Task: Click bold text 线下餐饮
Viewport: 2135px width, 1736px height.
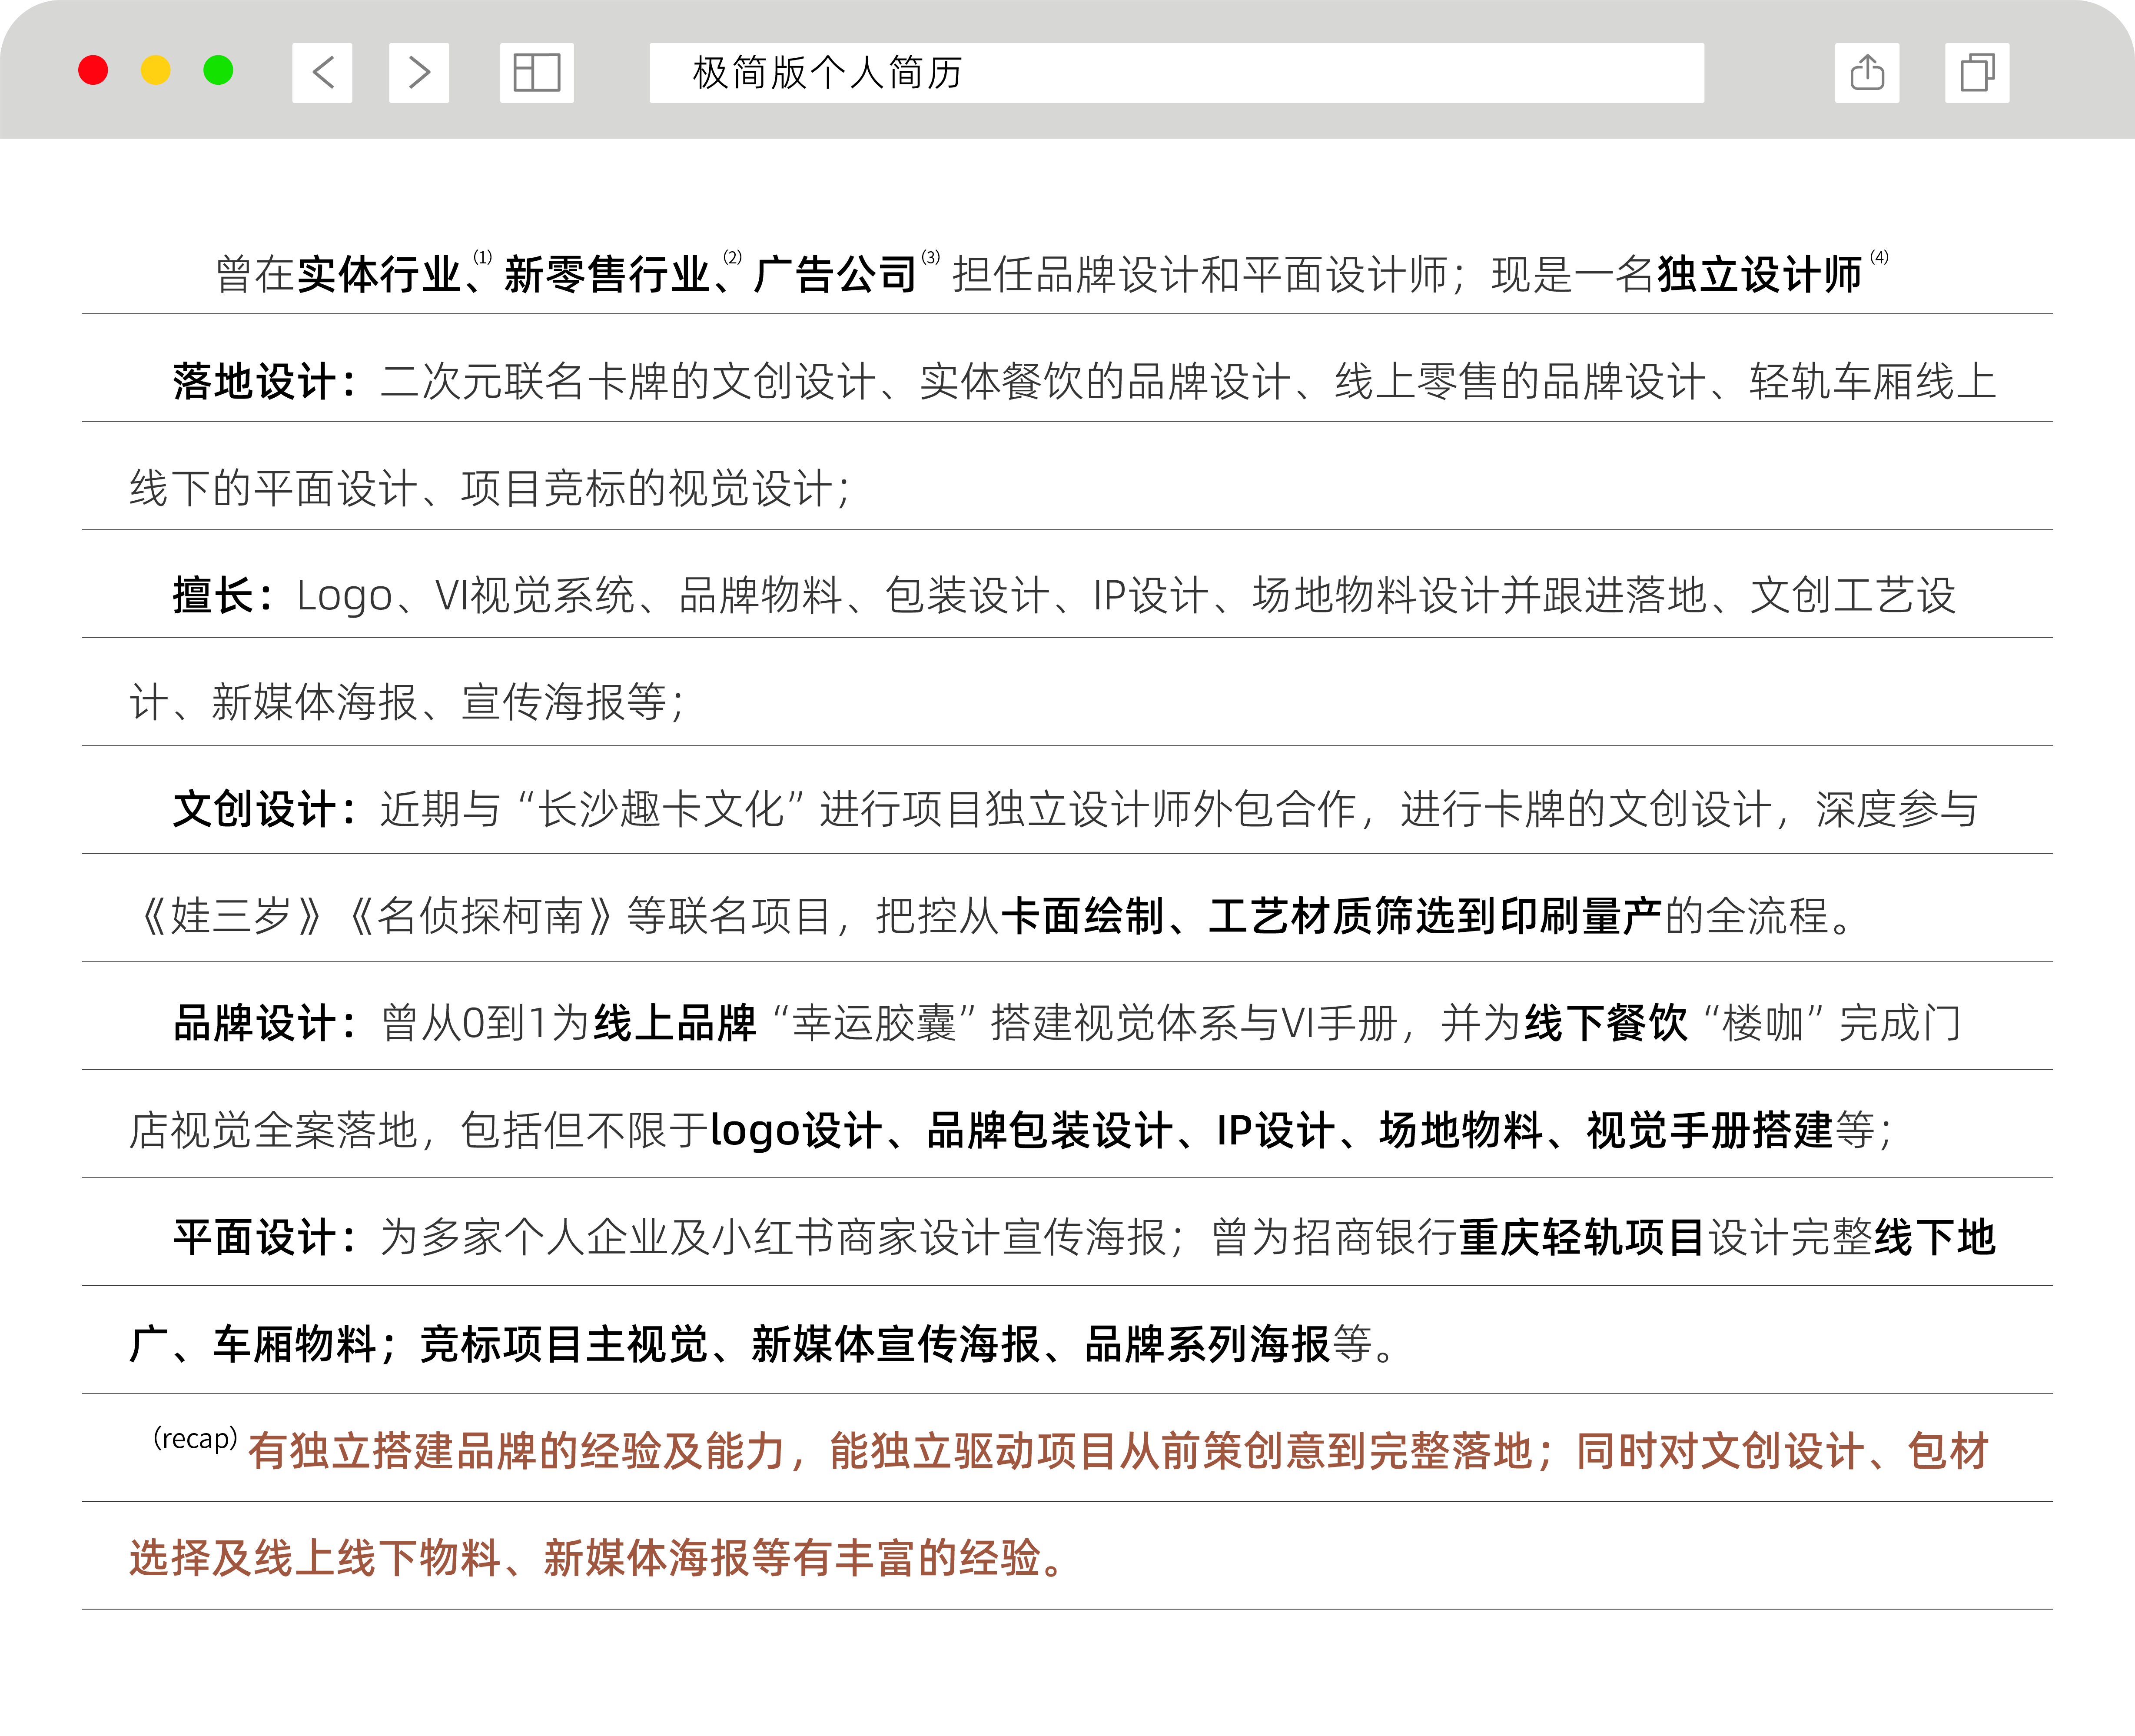Action: (x=1606, y=1024)
